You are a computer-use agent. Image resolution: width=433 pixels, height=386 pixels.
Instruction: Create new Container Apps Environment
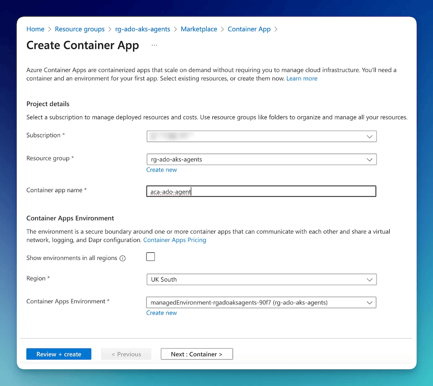[x=161, y=313]
